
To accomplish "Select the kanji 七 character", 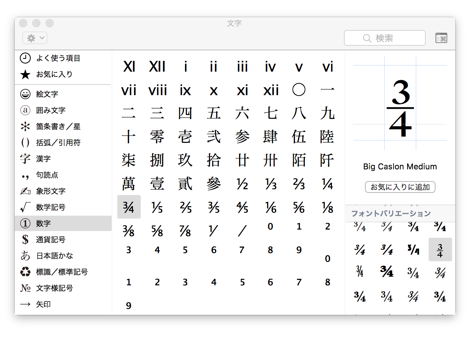I will click(270, 113).
